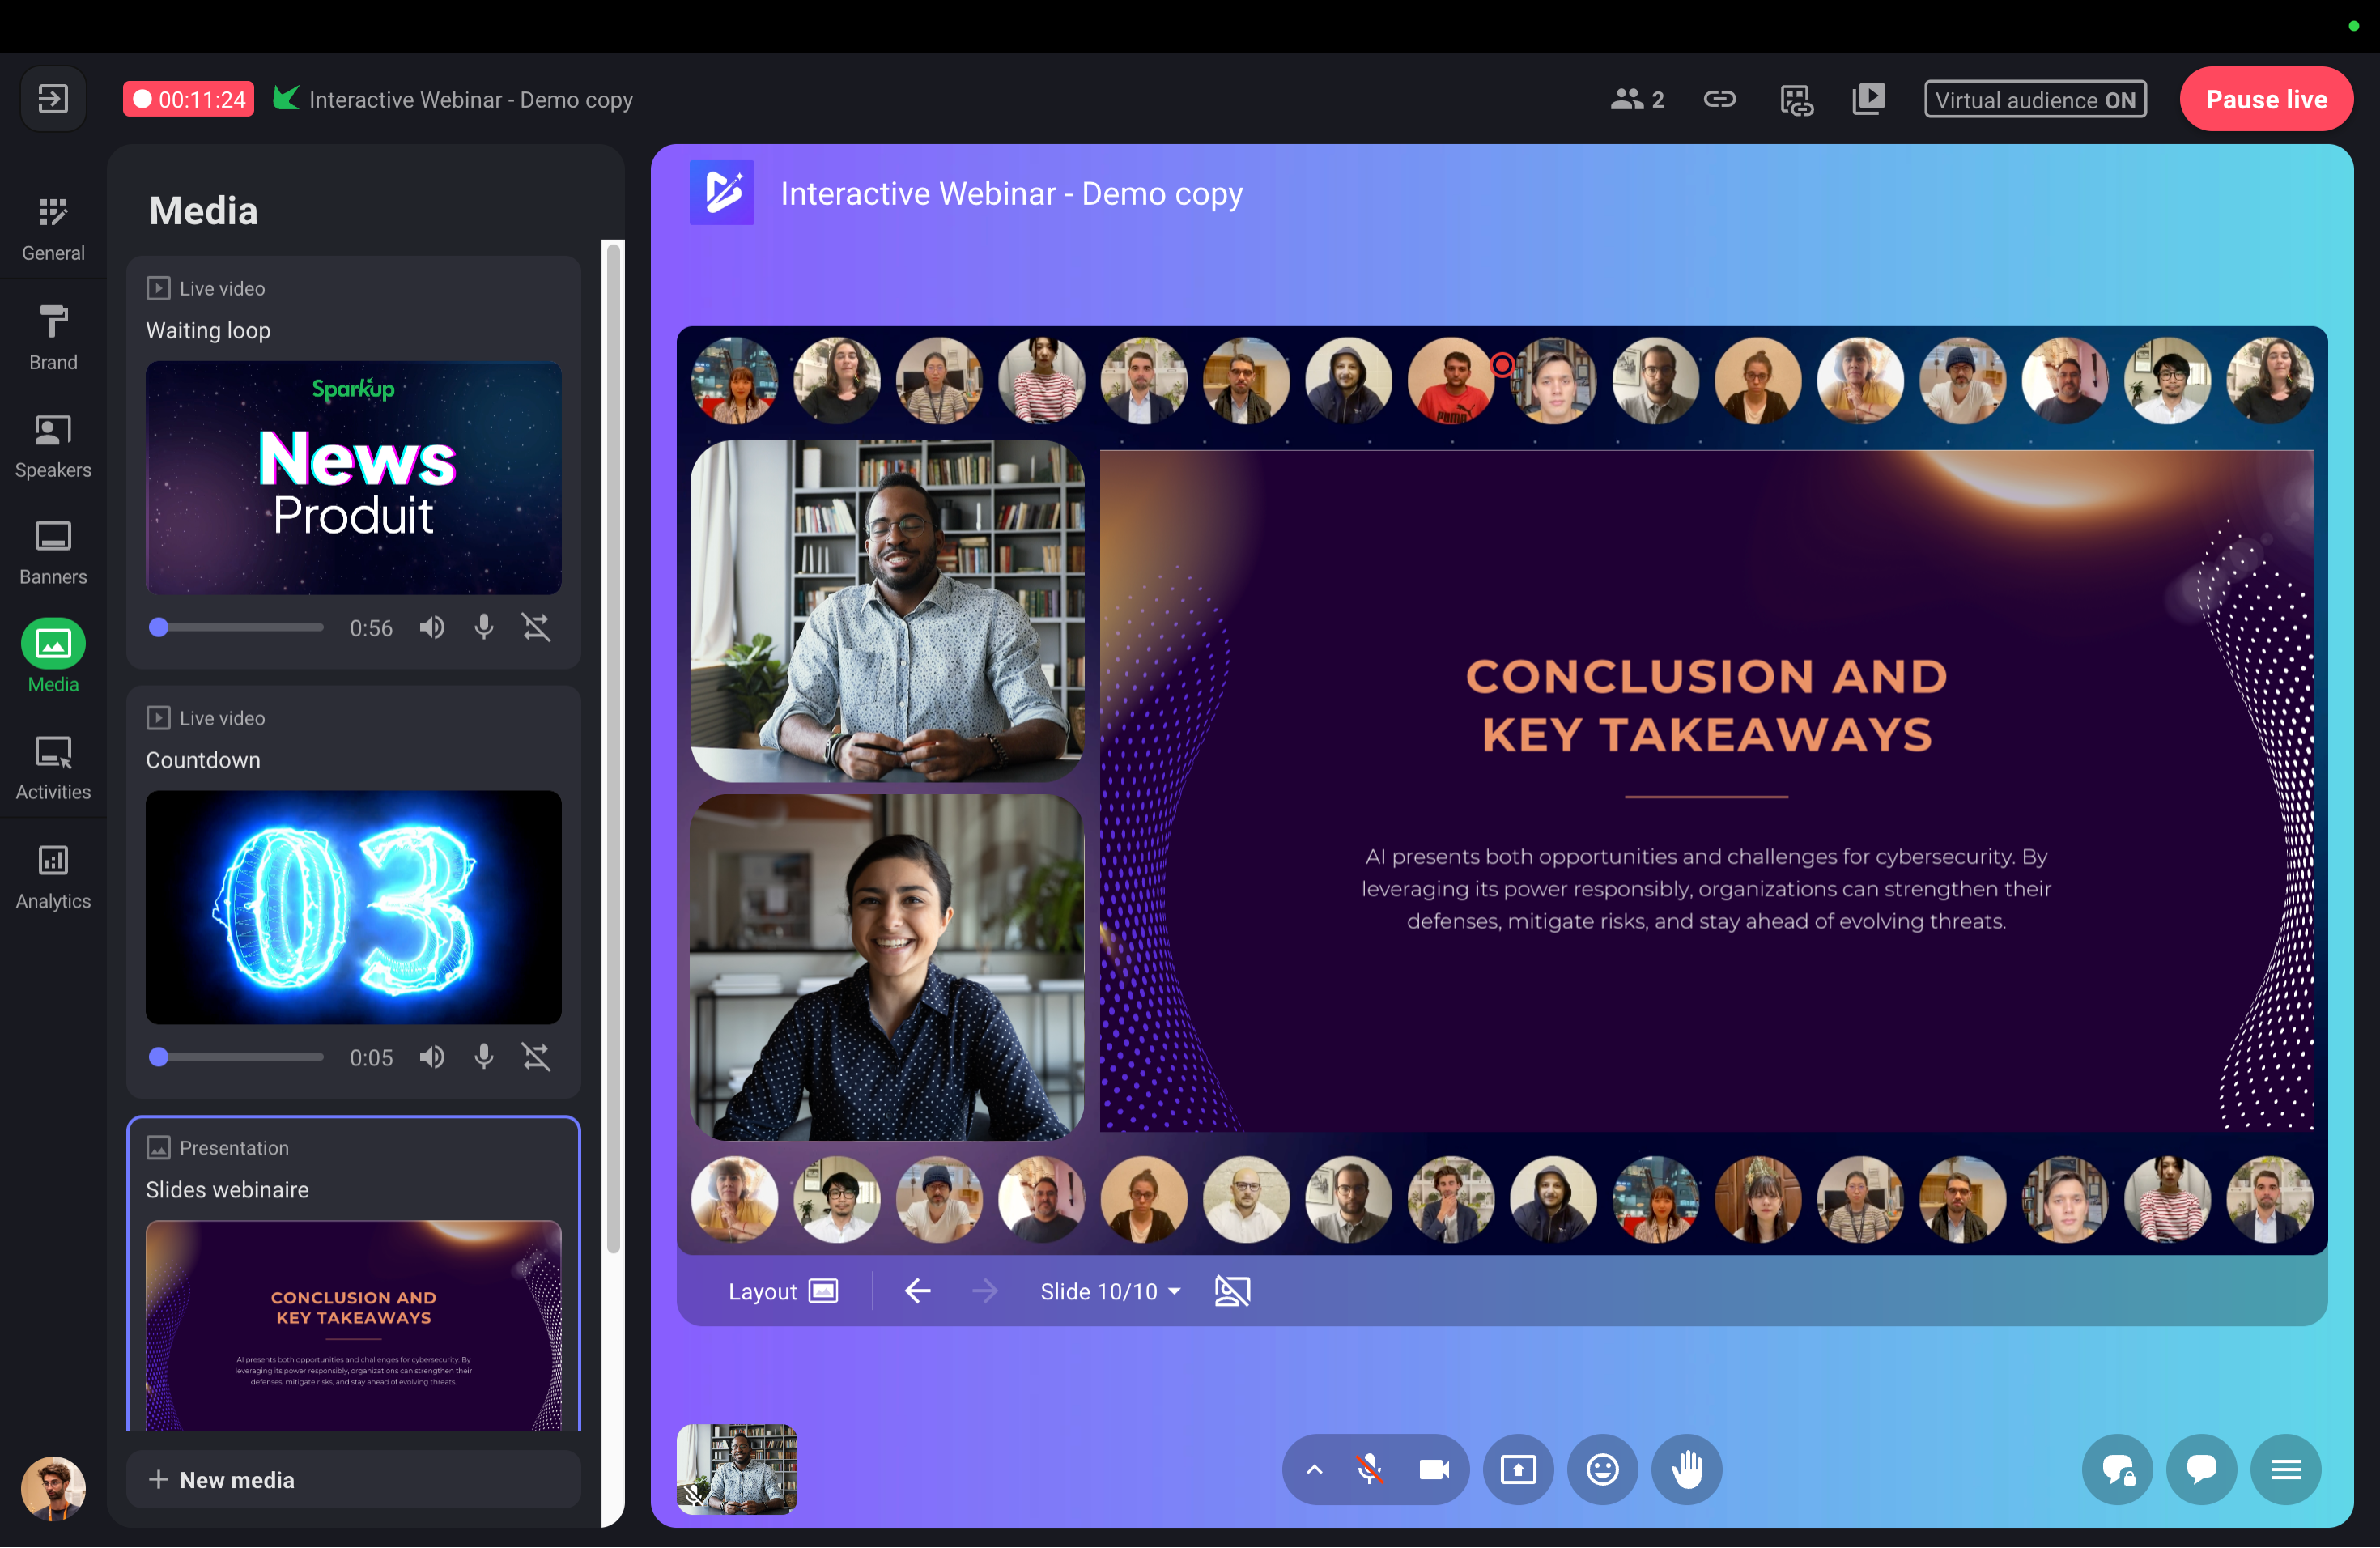Toggle Virtual audience ON
This screenshot has height=1548, width=2380.
pyautogui.click(x=2035, y=99)
